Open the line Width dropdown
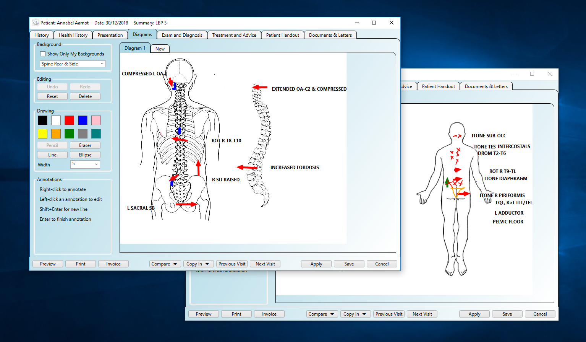Viewport: 586px width, 342px height. (85, 164)
